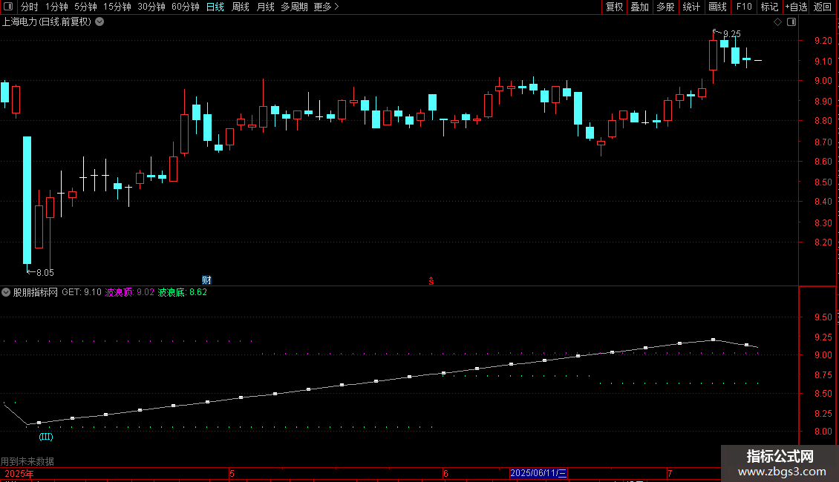Click the 标记 mark button
The height and width of the screenshot is (482, 839).
[769, 7]
